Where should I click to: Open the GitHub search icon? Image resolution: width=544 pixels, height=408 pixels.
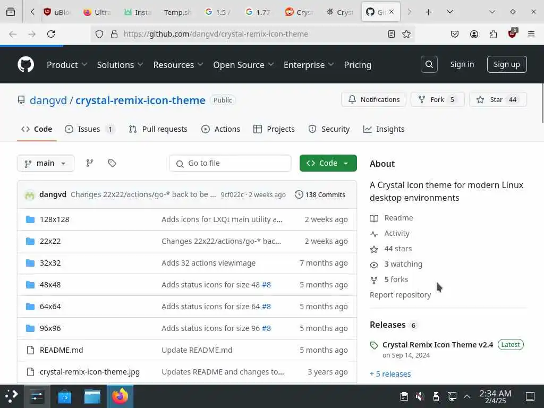click(429, 64)
